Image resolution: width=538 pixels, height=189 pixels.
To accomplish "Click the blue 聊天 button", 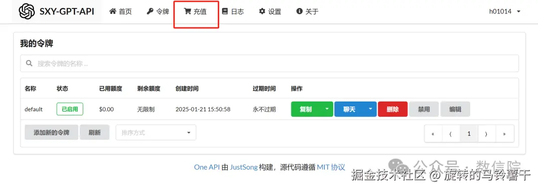I will tap(349, 109).
